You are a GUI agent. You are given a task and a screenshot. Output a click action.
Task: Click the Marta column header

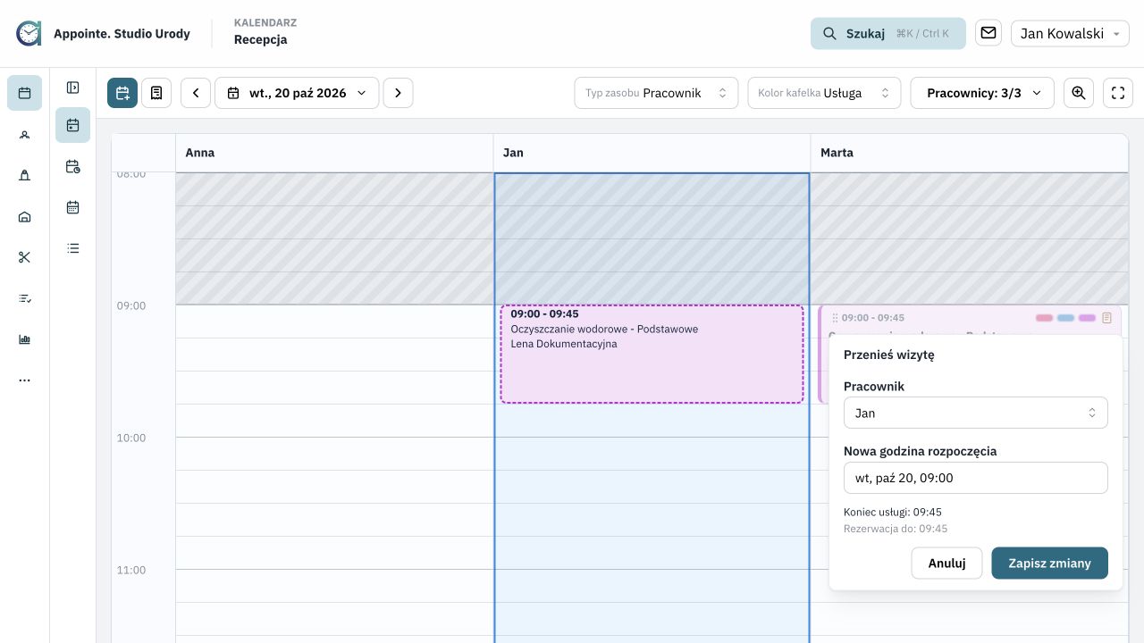(969, 153)
